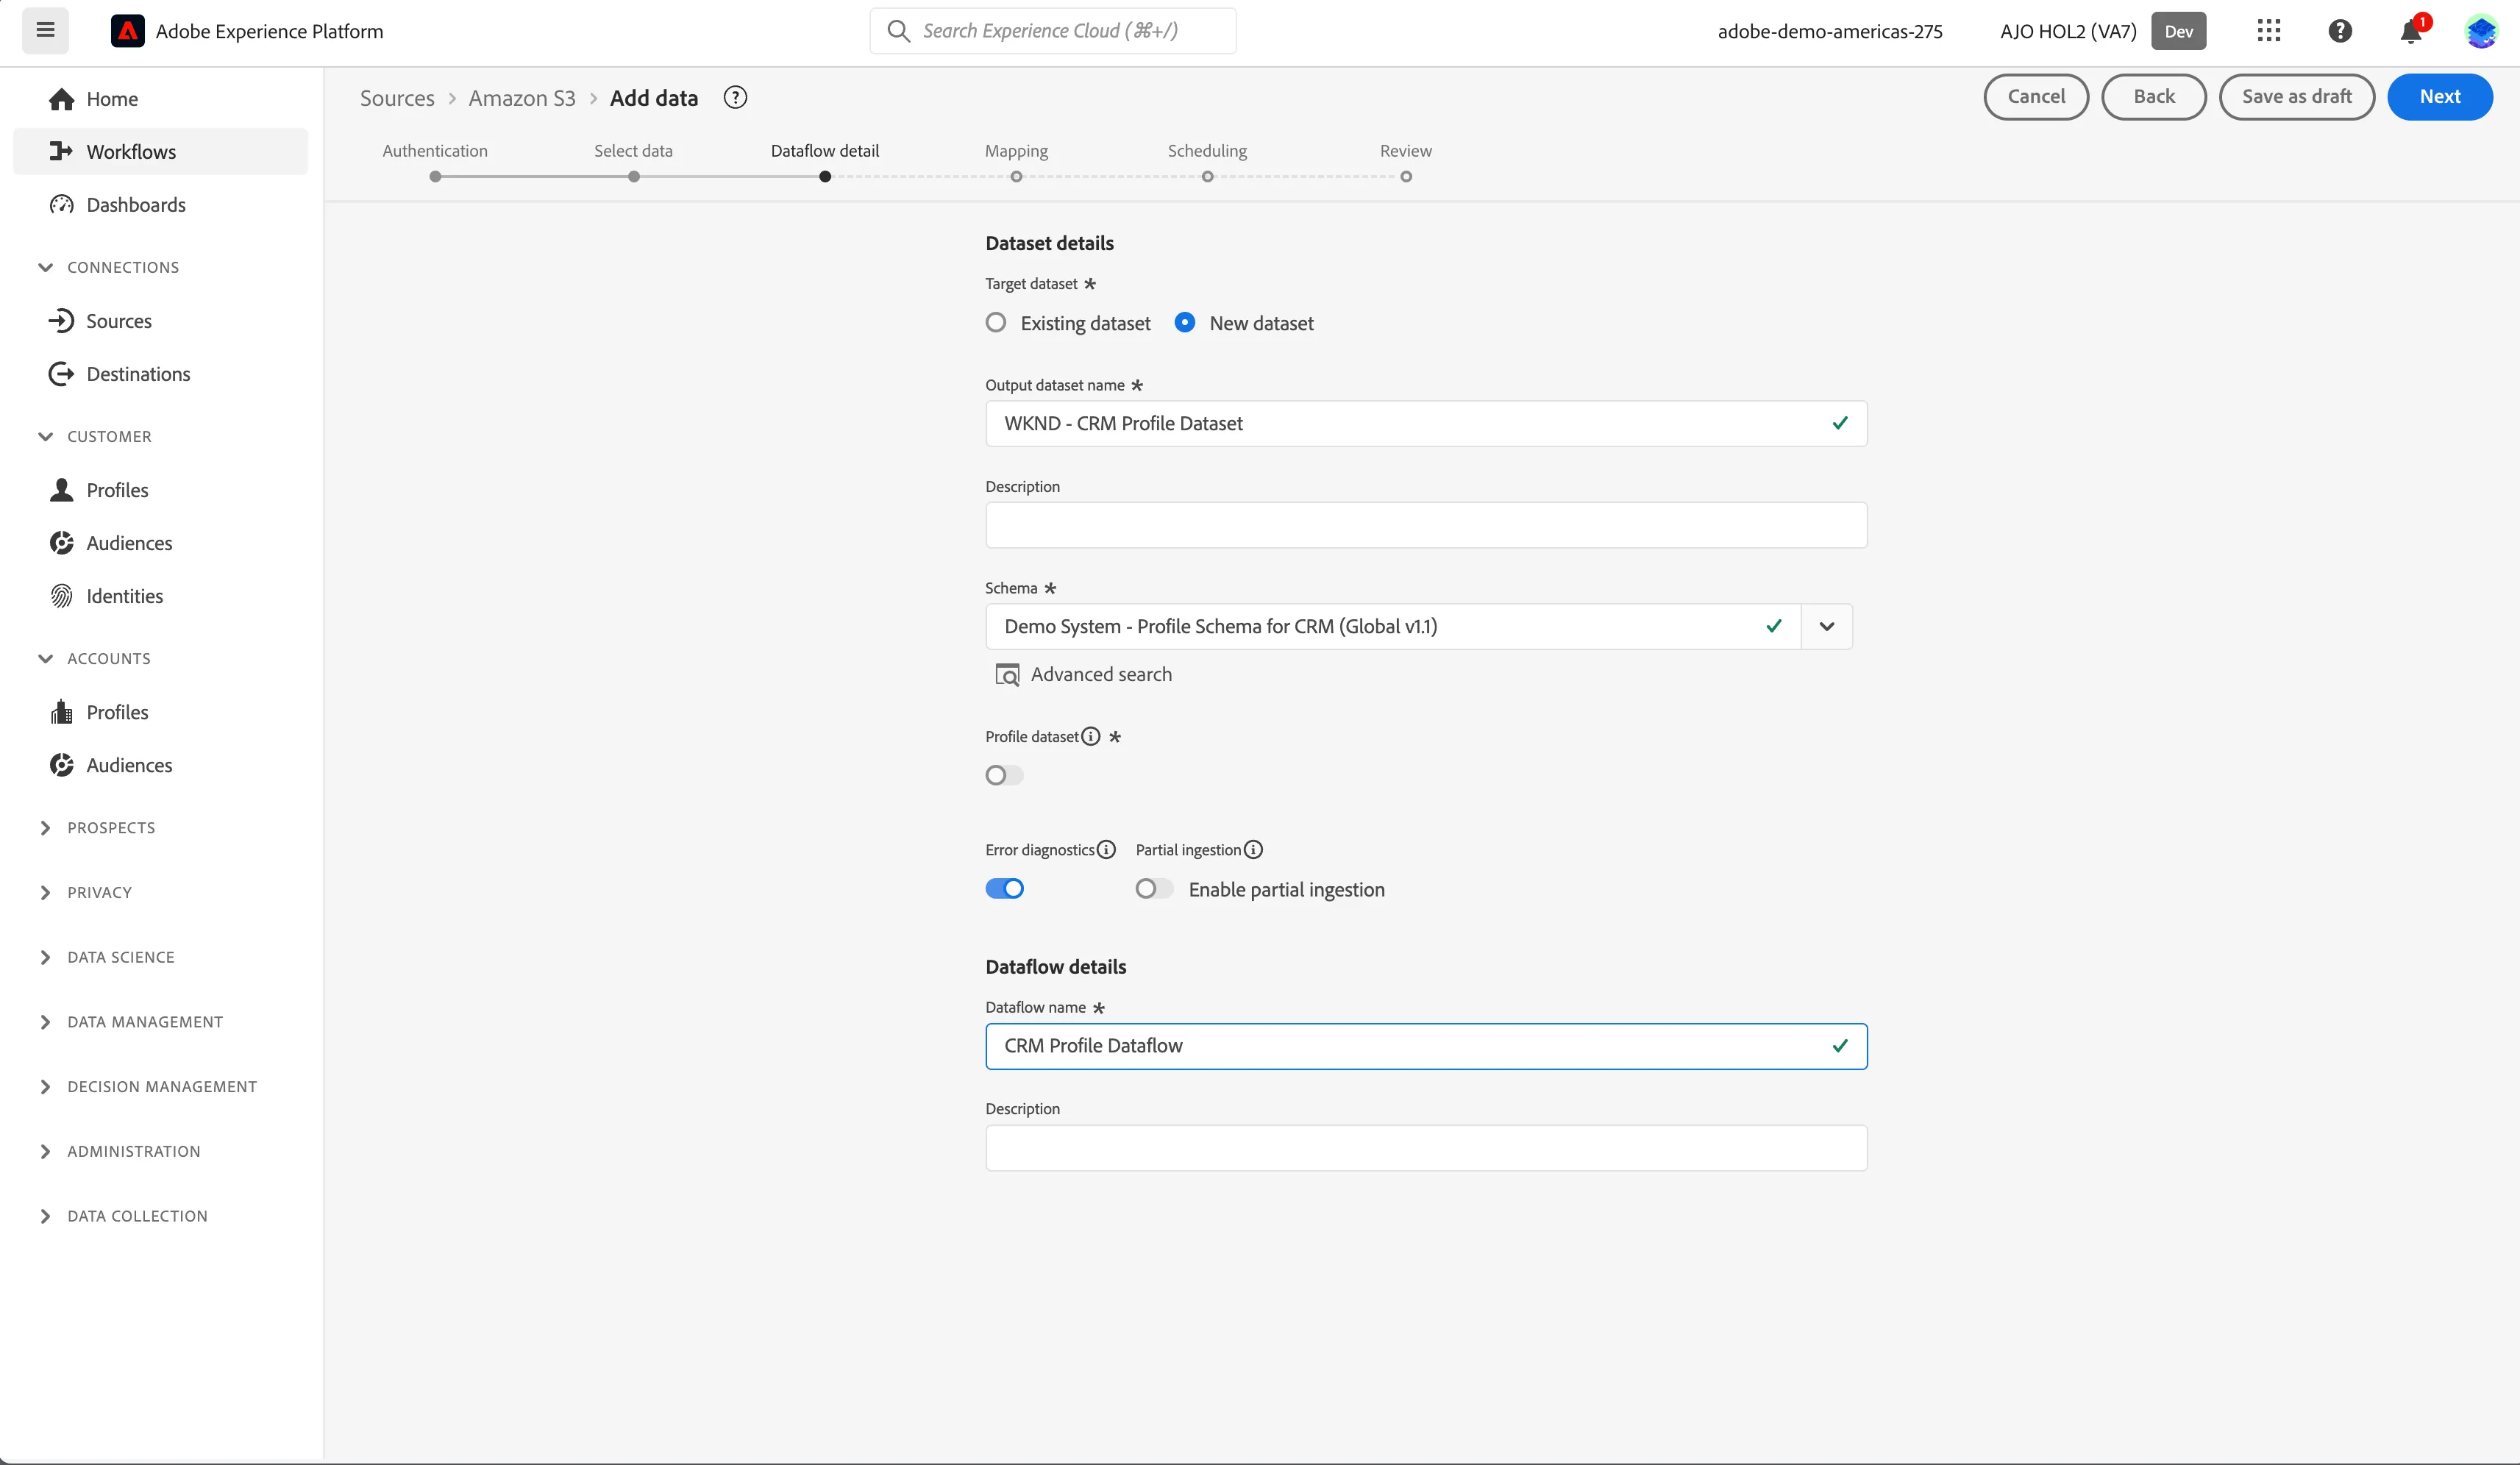Open the Schema dropdown arrow
Viewport: 2520px width, 1465px height.
(x=1827, y=627)
